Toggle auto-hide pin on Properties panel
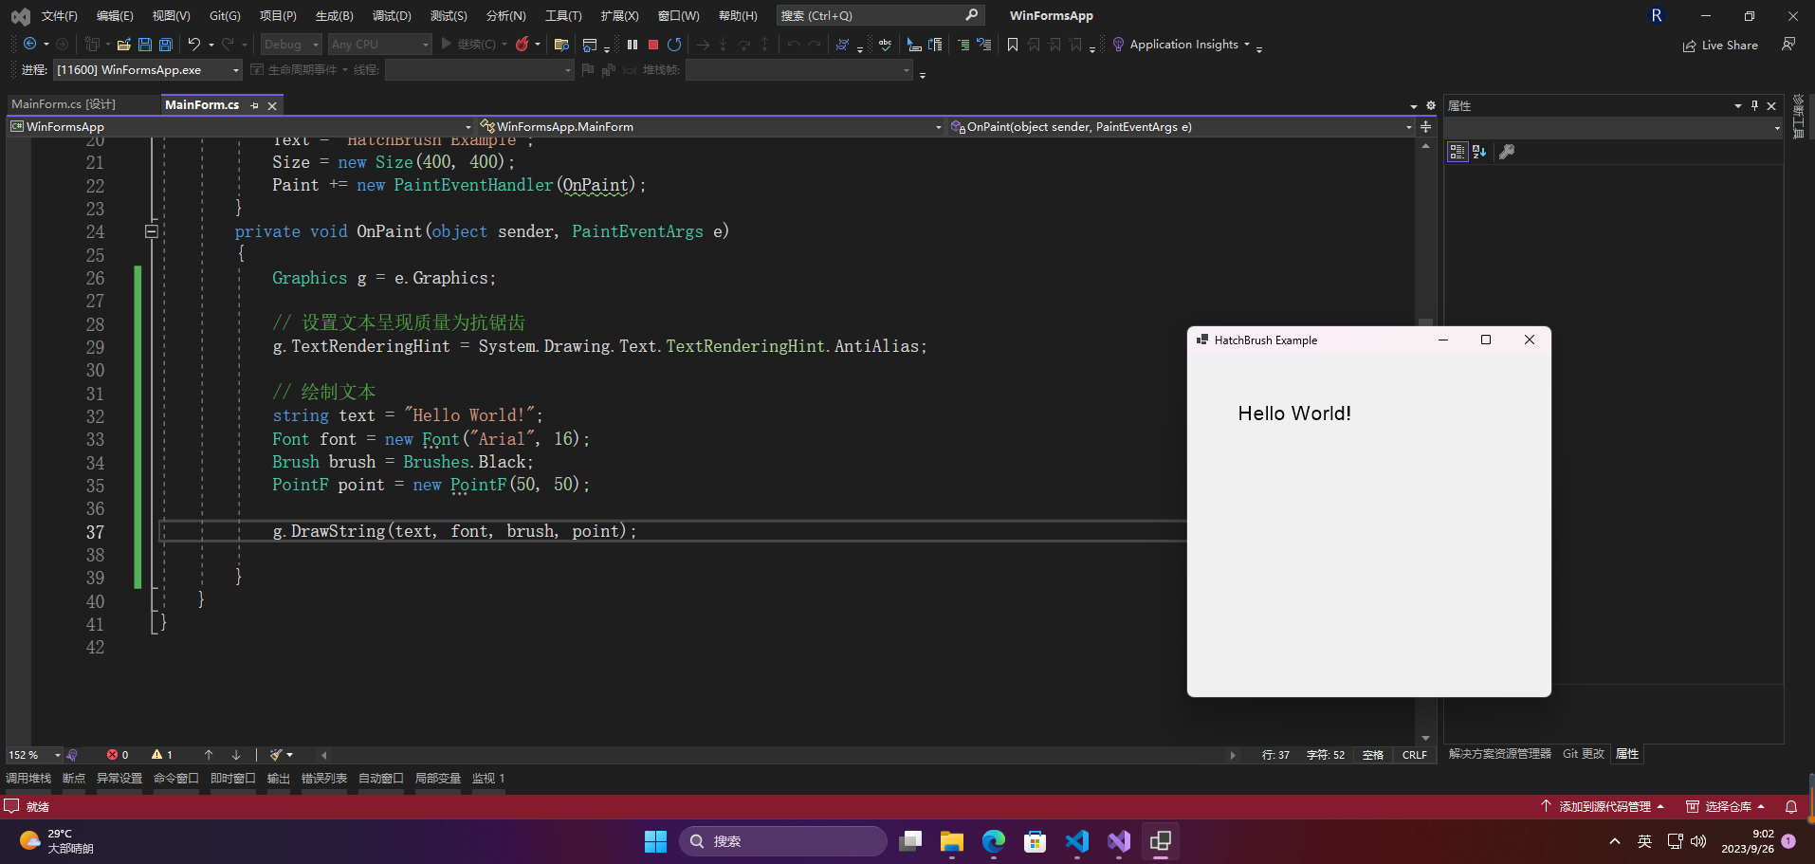This screenshot has height=864, width=1815. [1754, 105]
